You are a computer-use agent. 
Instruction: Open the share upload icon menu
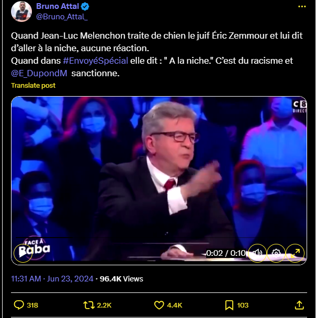pos(299,305)
